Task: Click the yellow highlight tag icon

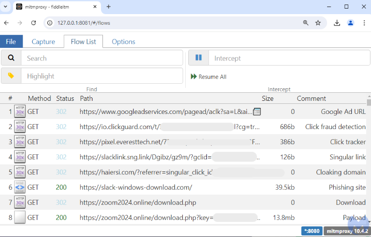Action: coord(11,76)
